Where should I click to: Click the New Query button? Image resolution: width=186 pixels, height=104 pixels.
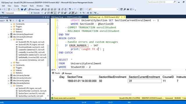point(34,9)
